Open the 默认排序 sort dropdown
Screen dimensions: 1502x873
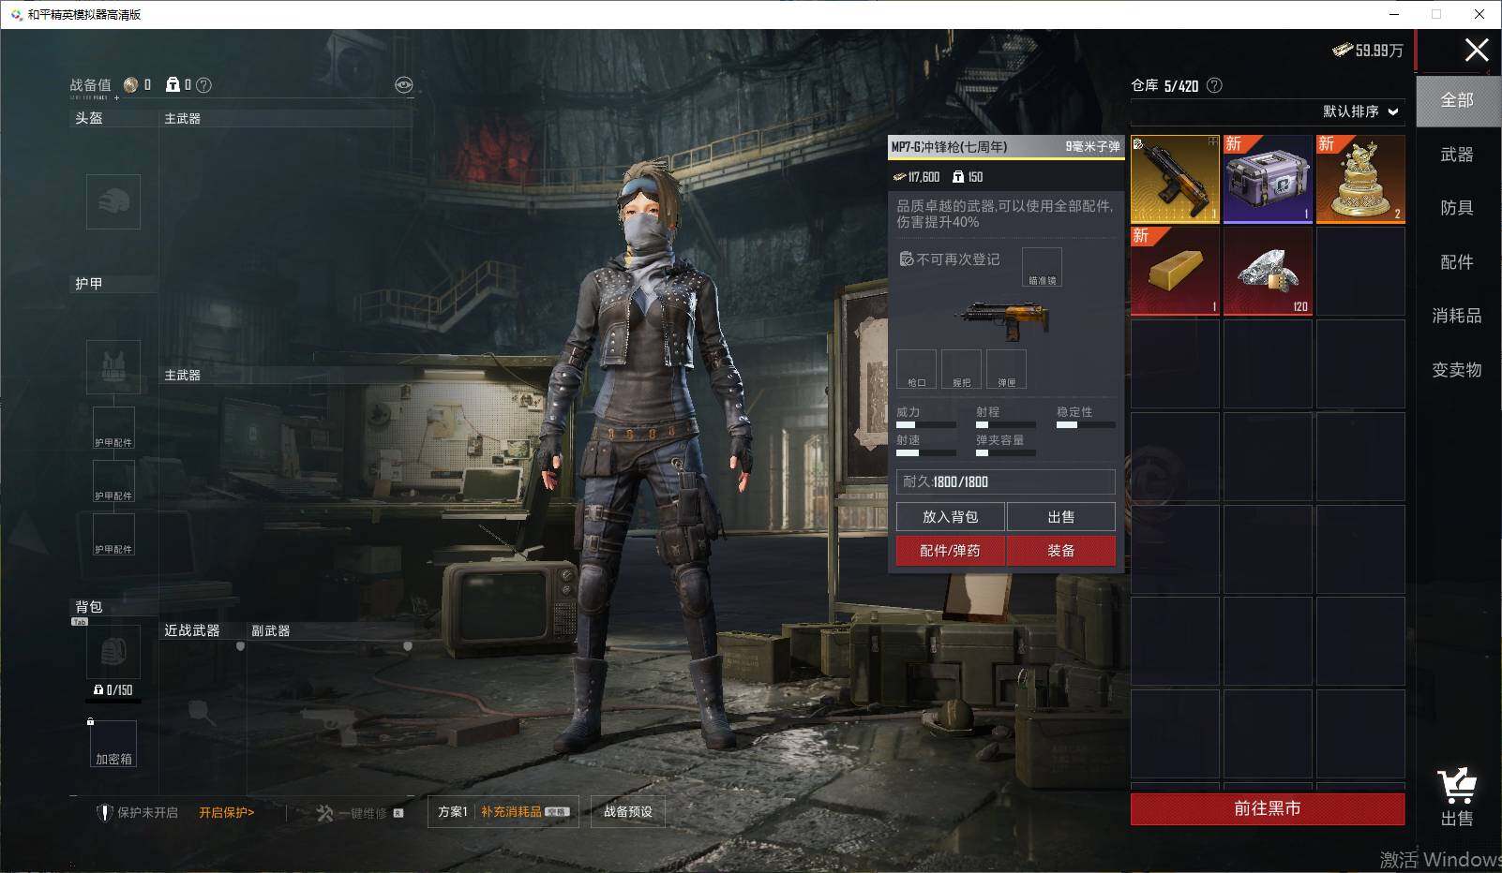coord(1360,111)
